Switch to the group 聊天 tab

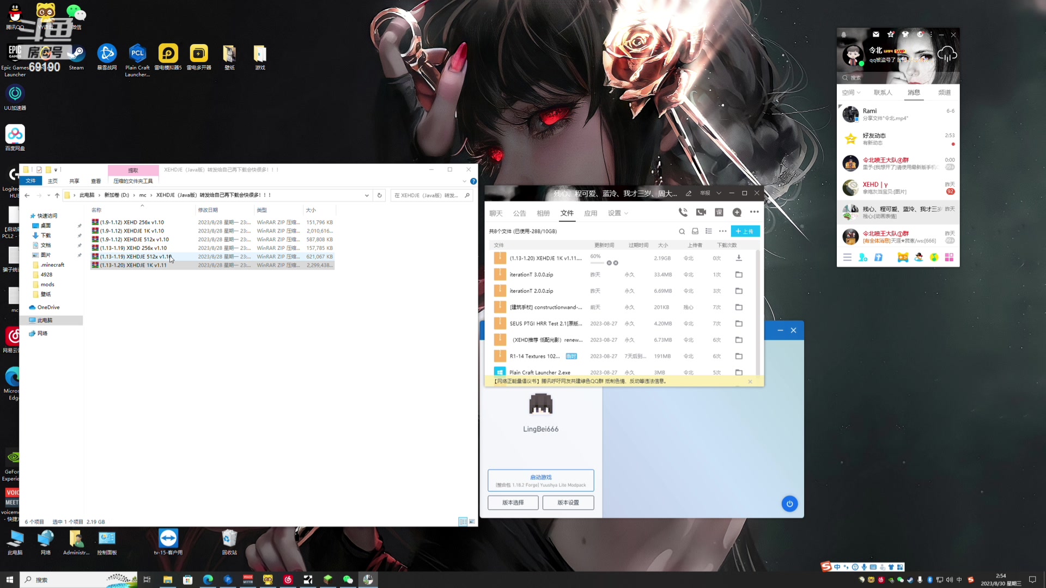pos(496,213)
